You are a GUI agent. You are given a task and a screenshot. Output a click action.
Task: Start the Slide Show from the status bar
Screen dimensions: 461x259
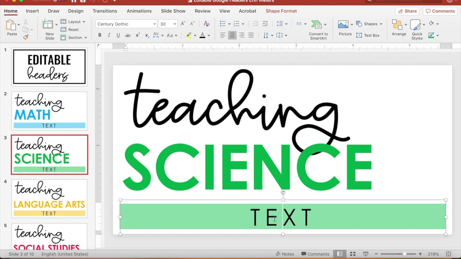(366, 254)
